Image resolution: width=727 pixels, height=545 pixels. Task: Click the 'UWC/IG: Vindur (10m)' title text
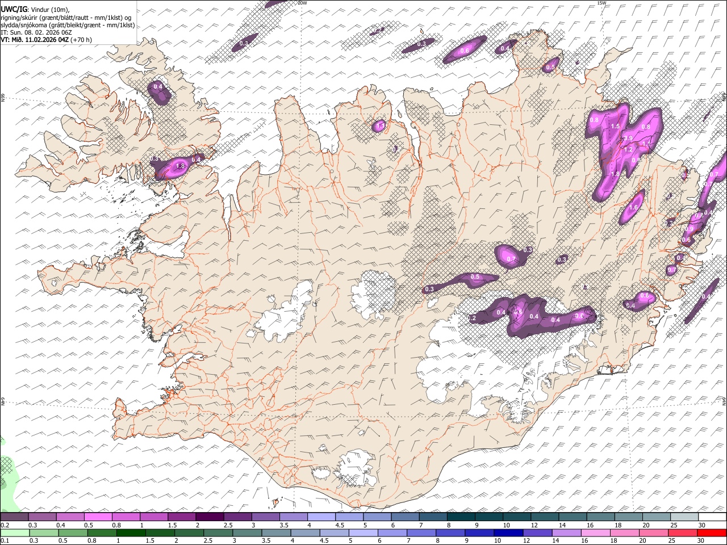tap(35, 10)
